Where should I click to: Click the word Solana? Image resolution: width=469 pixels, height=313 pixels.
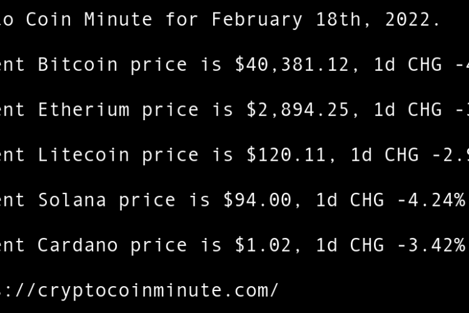(x=72, y=200)
